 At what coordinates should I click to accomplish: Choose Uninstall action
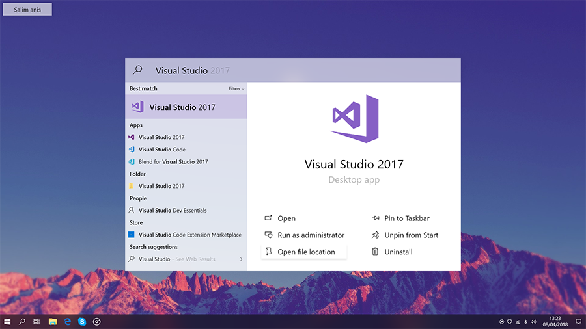click(x=398, y=252)
